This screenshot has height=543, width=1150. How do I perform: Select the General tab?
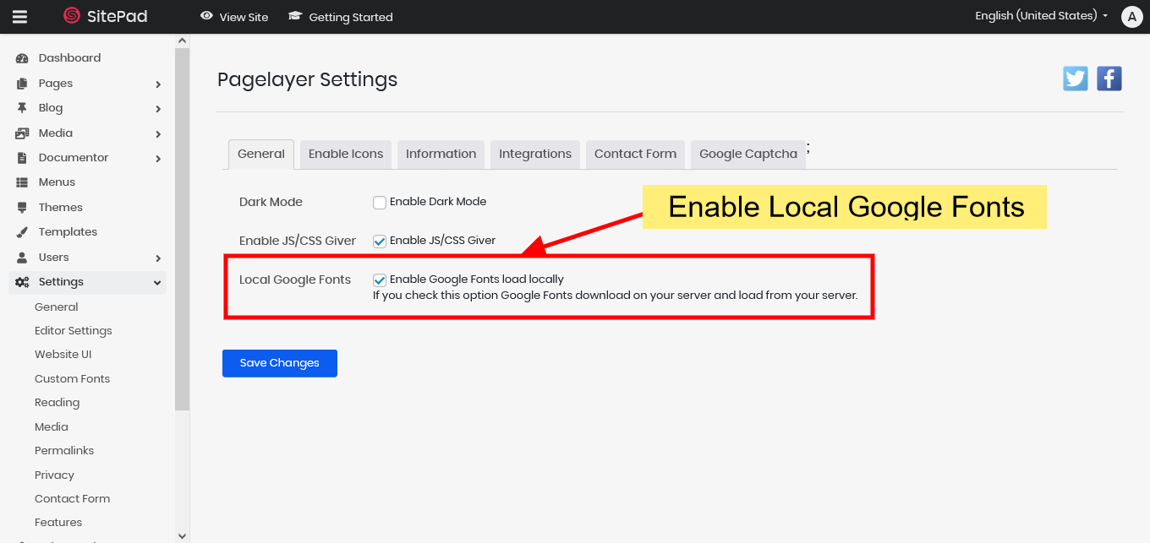coord(261,155)
